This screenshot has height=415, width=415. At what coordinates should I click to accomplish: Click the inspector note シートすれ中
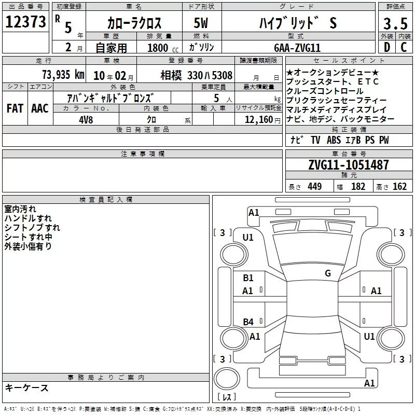(x=28, y=237)
